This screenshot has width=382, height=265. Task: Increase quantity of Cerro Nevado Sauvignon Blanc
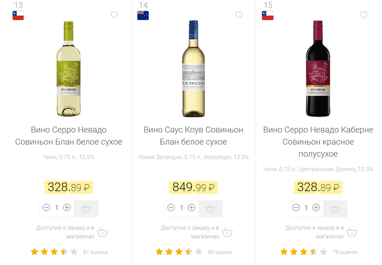coord(67,208)
